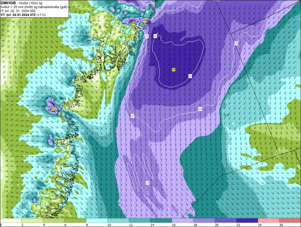Screen dimensions: 301x227
Task: Select the 20–22 m/s violet legend swatch
Action: [226, 220]
